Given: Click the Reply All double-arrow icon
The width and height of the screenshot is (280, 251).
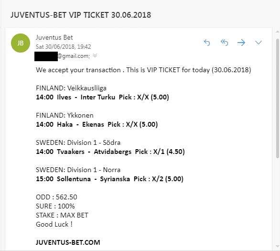Looking at the screenshot, I should click(224, 43).
